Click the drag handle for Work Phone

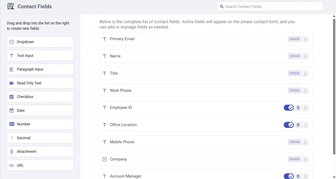pos(305,90)
